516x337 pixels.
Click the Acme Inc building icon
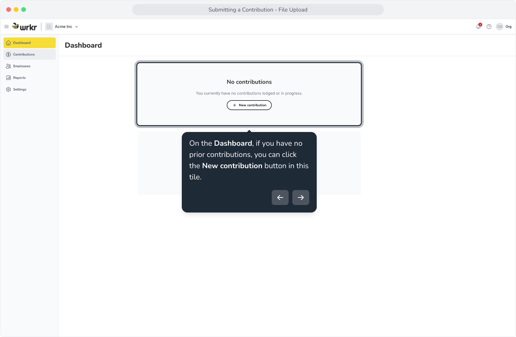(49, 27)
